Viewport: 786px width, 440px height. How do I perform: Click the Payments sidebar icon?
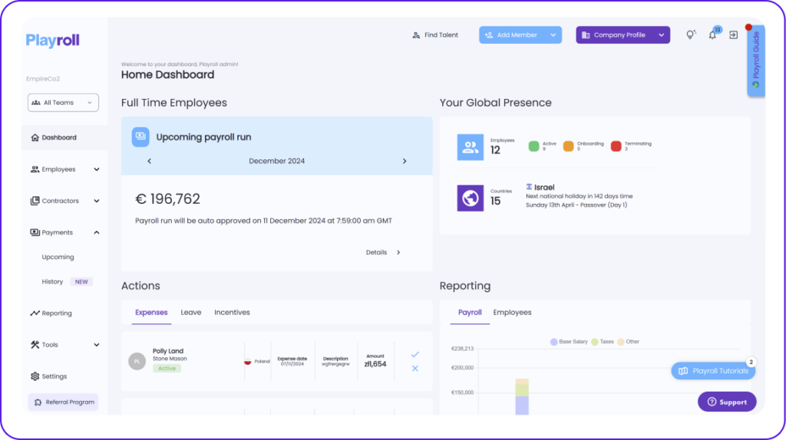[35, 232]
